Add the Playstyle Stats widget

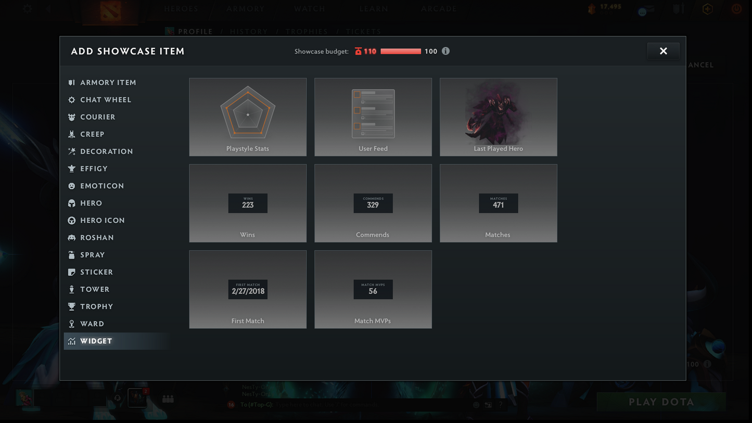point(248,117)
